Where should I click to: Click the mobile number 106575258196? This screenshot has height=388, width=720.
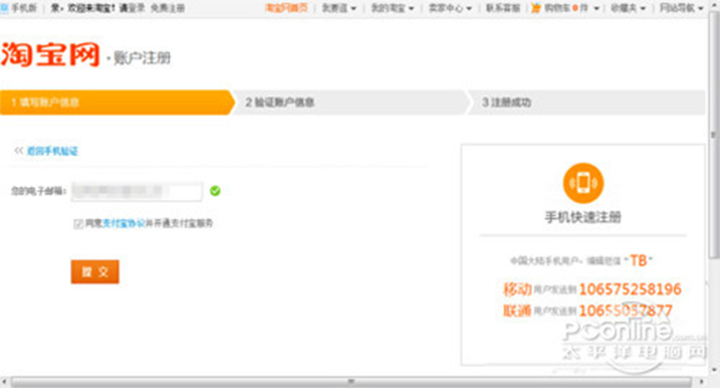point(630,289)
